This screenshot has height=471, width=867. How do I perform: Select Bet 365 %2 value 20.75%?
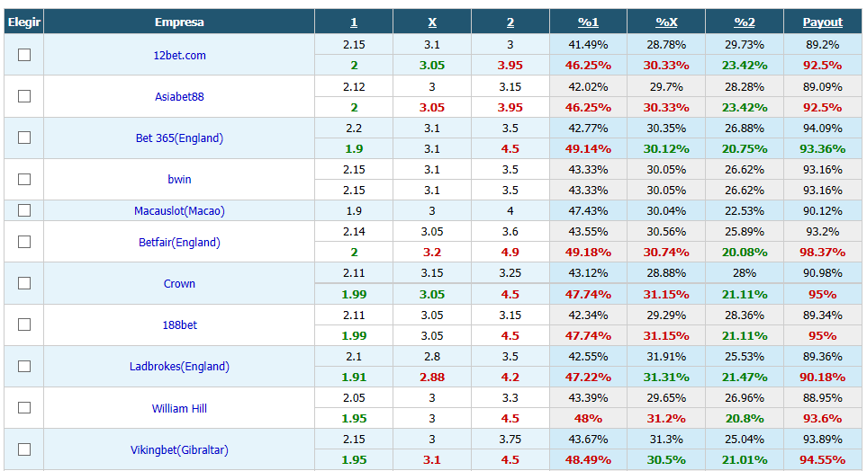click(x=745, y=149)
